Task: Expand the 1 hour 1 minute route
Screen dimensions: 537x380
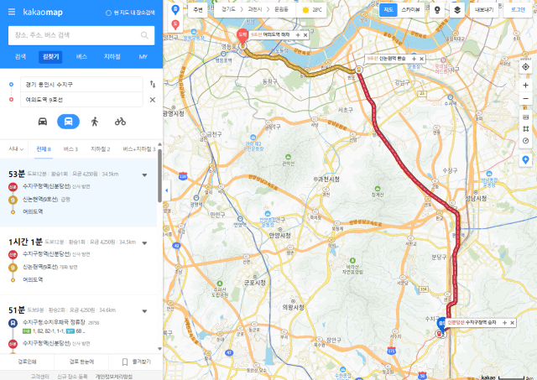Action: click(x=144, y=243)
